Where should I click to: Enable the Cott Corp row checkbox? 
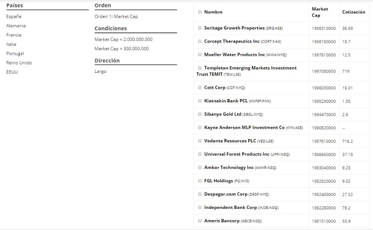200,88
